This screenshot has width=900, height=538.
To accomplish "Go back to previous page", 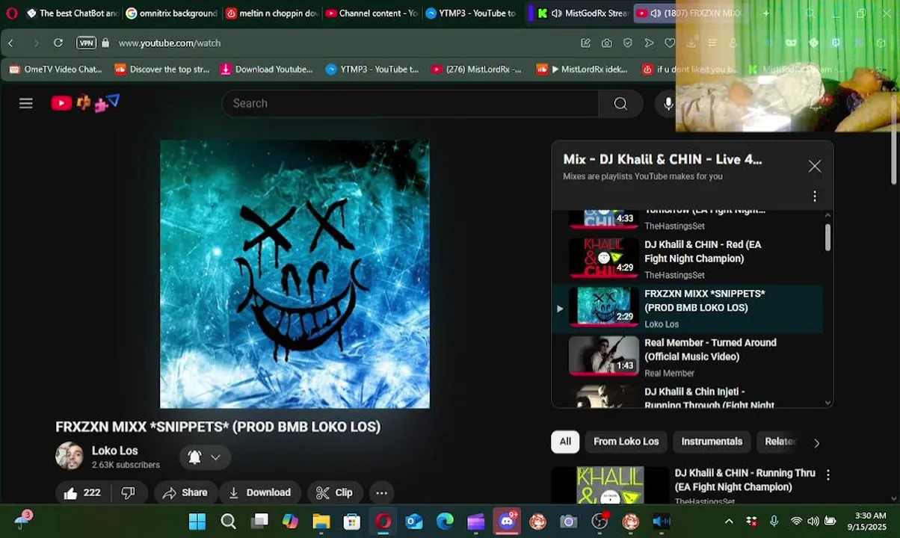I will (11, 43).
